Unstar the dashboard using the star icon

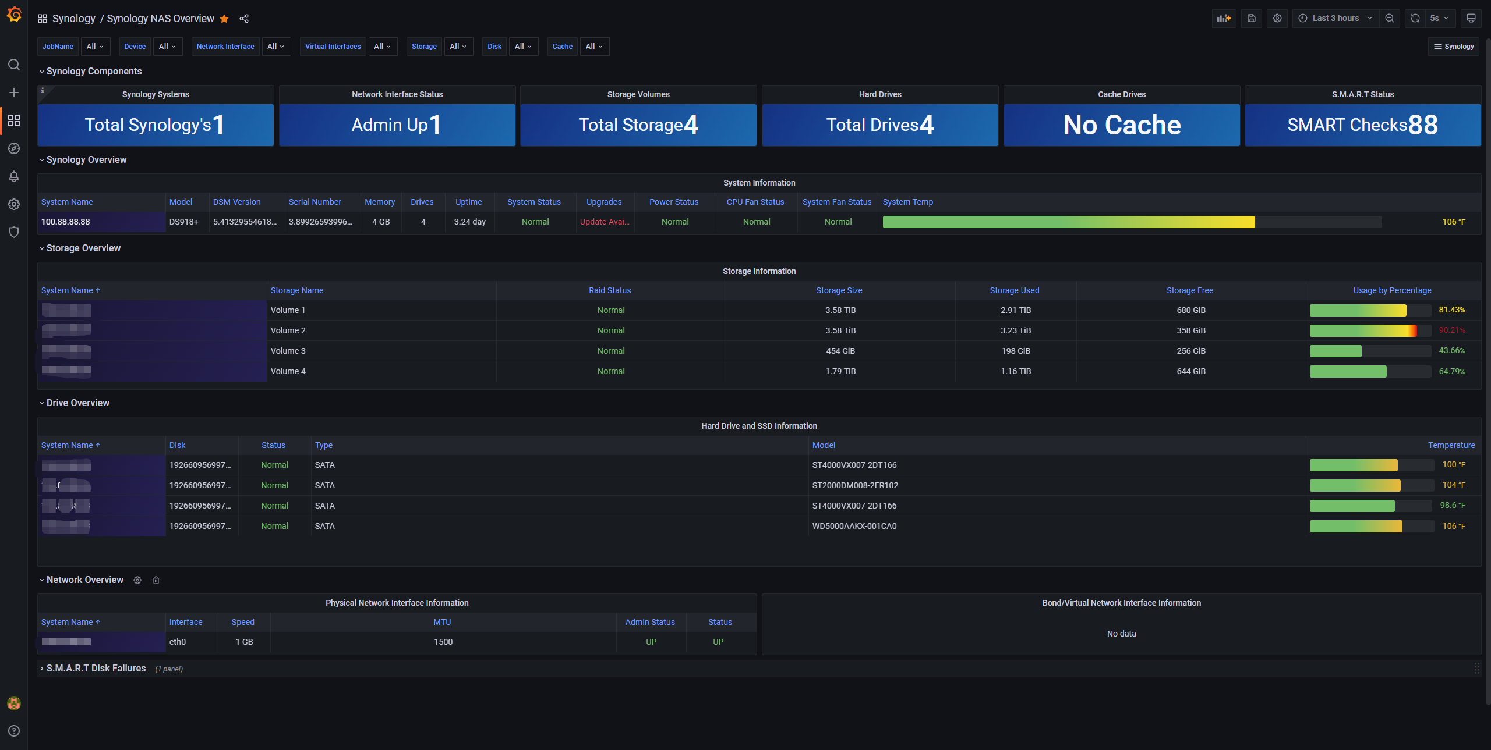tap(224, 19)
